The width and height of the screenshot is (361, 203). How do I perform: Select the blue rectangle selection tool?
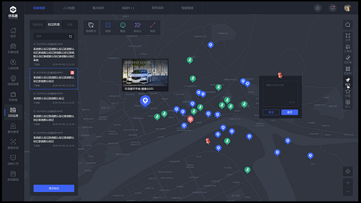(108, 27)
